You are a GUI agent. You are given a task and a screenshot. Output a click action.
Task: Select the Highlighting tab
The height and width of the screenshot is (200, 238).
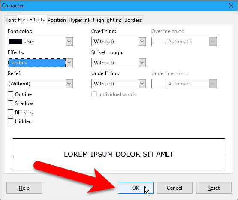[107, 20]
